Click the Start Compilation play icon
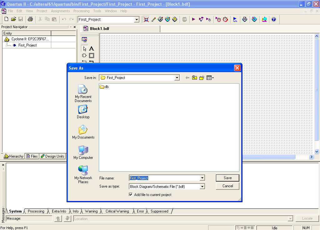The image size is (320, 230). [x=193, y=19]
